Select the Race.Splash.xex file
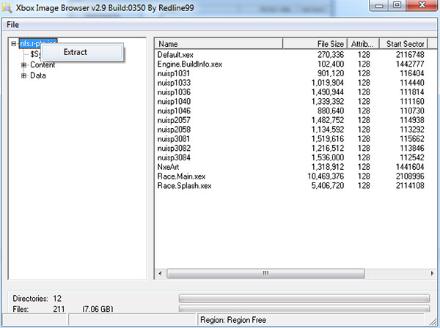Image resolution: width=440 pixels, height=328 pixels. [184, 186]
